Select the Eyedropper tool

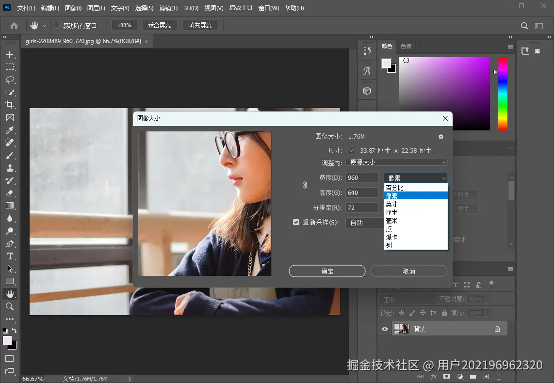click(x=10, y=130)
